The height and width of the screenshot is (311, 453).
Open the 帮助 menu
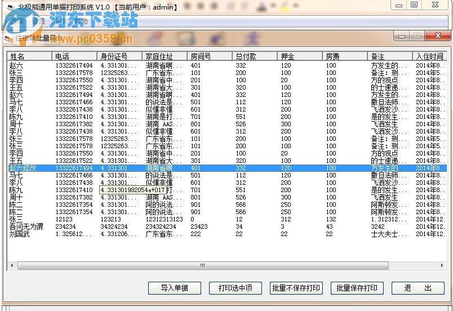coord(81,21)
